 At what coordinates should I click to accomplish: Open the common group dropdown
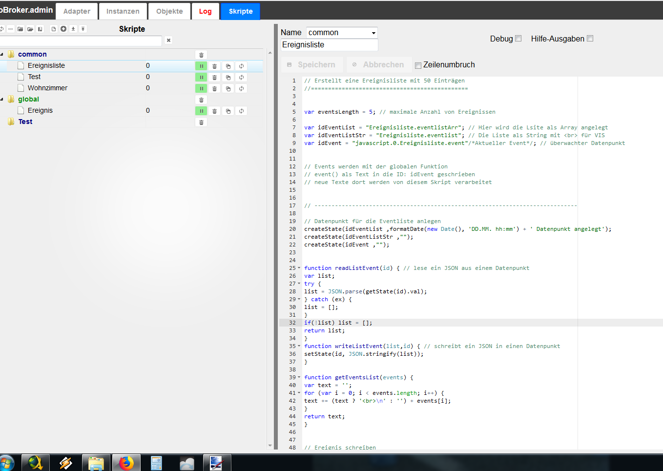coord(342,33)
